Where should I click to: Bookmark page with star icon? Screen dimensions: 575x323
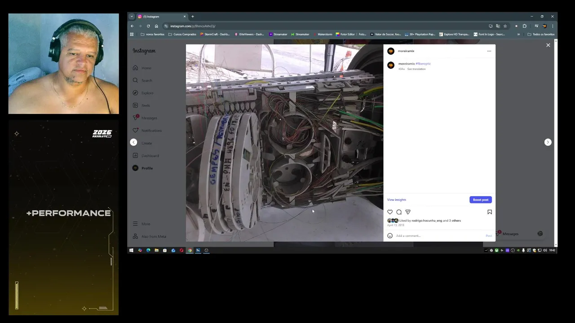[x=505, y=26]
